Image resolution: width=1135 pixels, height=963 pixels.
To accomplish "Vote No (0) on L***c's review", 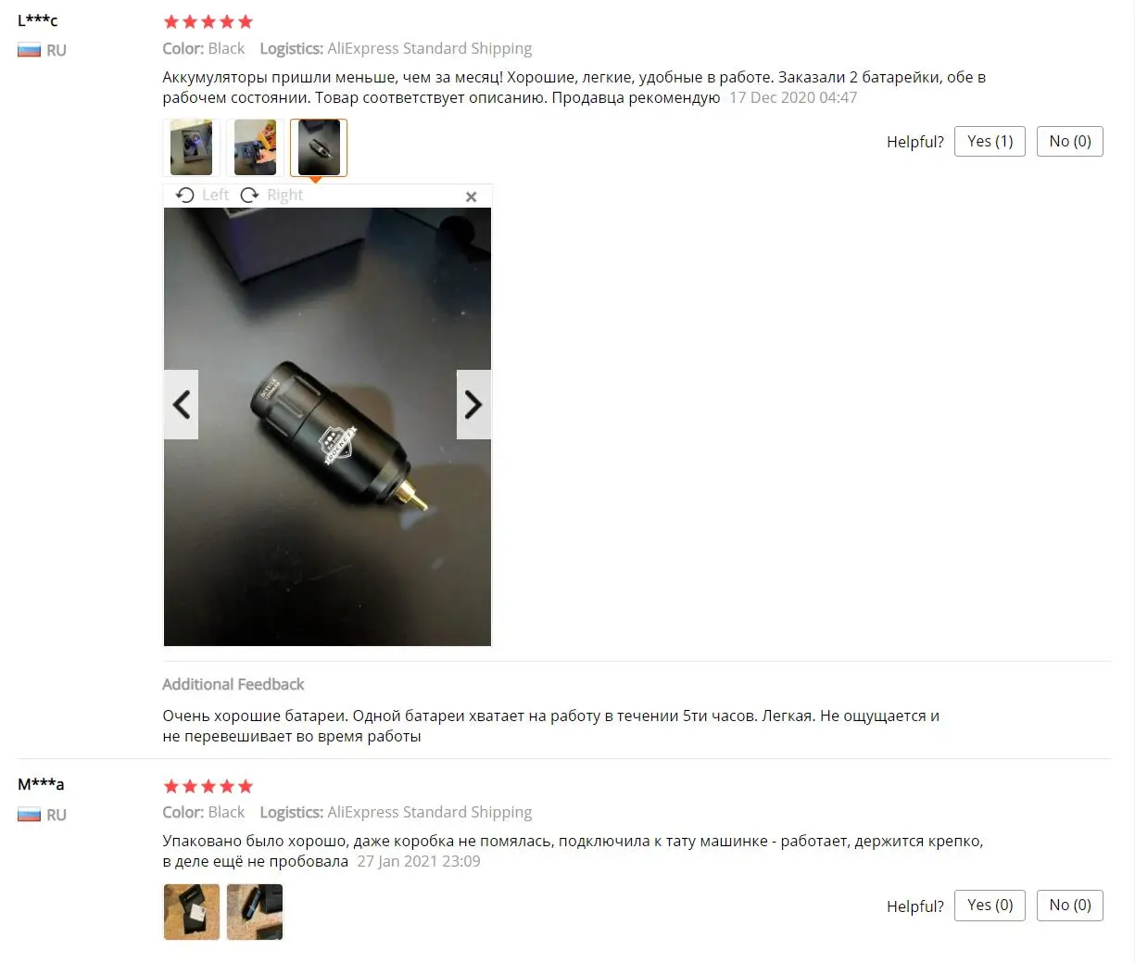I will point(1070,141).
